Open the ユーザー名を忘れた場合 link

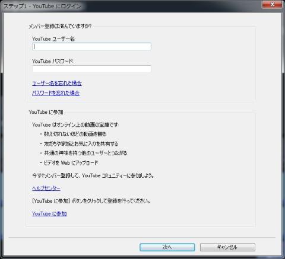tap(57, 83)
